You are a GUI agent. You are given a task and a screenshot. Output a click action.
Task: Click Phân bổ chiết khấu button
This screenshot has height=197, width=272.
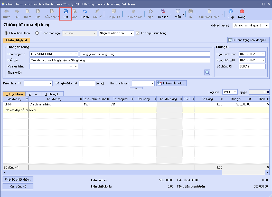[18, 180]
